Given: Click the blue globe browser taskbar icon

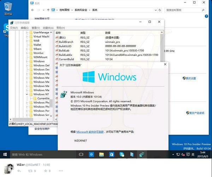Looking at the screenshot, I should pyautogui.click(x=91, y=154).
